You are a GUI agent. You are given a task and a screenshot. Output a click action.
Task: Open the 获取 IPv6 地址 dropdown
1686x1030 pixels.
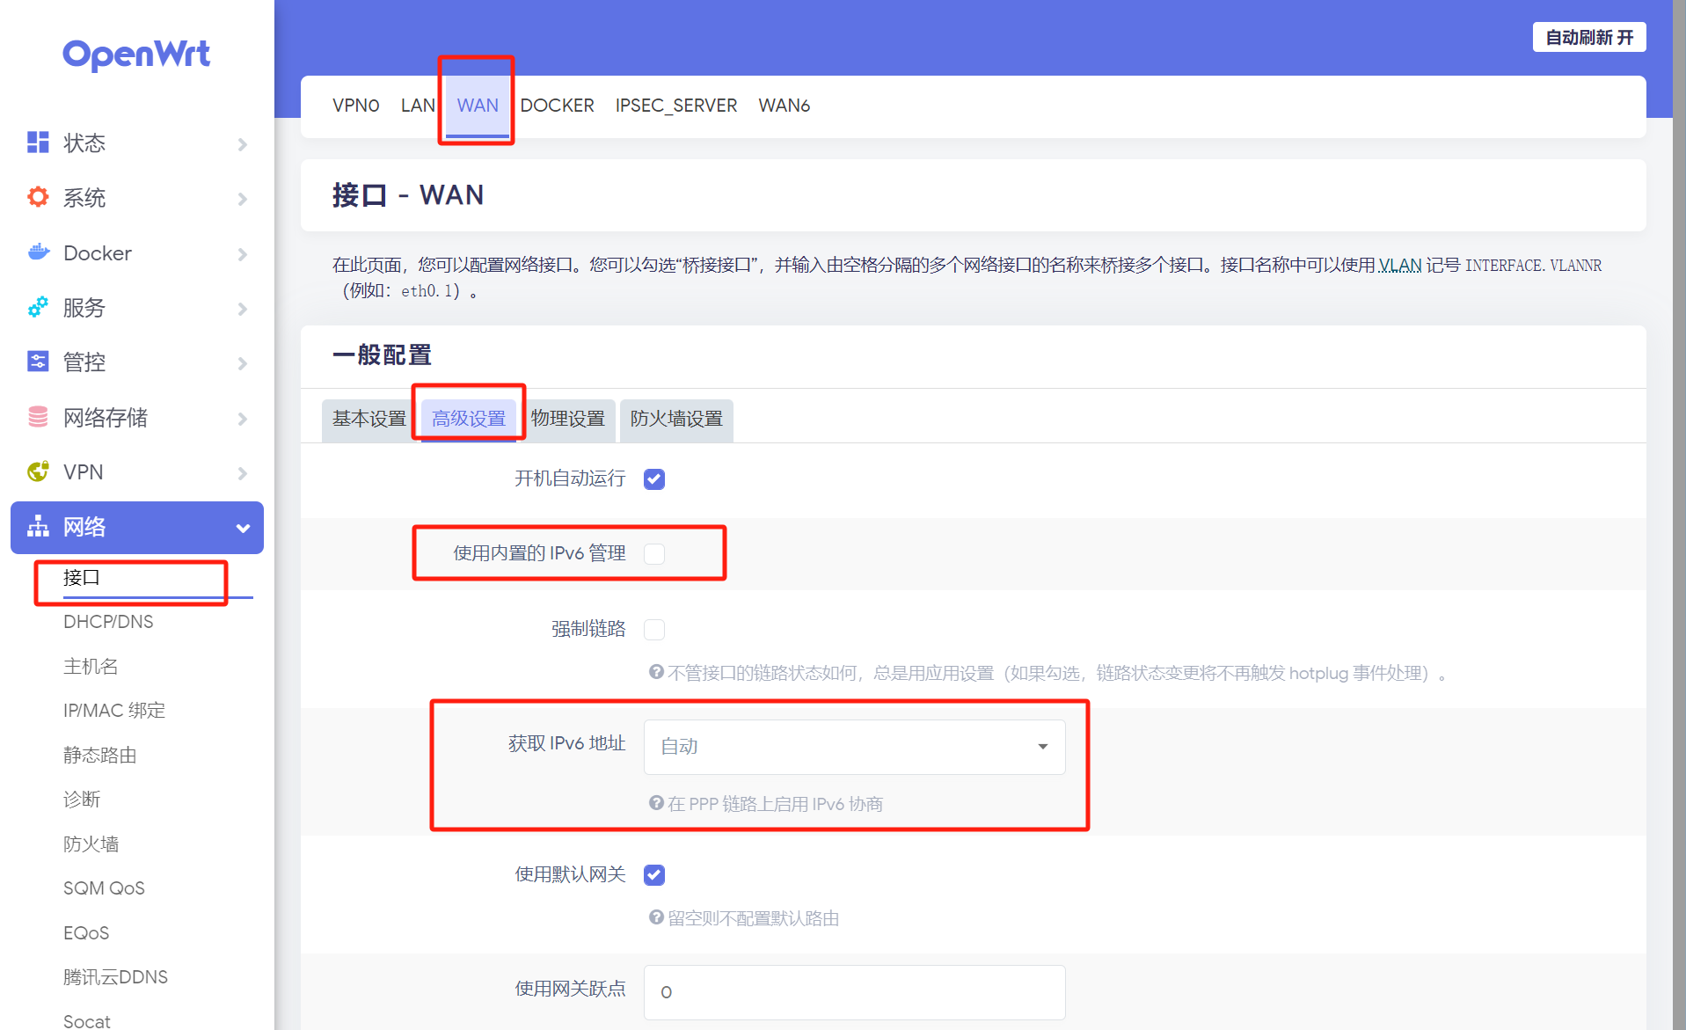pyautogui.click(x=854, y=747)
